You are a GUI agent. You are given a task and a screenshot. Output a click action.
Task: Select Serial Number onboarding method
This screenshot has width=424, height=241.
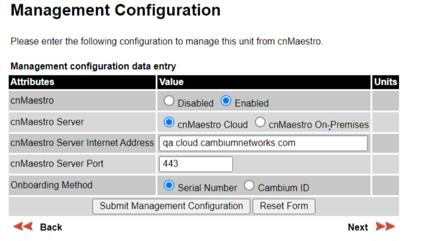coord(169,185)
